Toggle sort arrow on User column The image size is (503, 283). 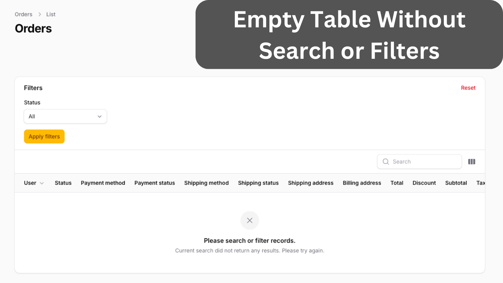(x=42, y=183)
